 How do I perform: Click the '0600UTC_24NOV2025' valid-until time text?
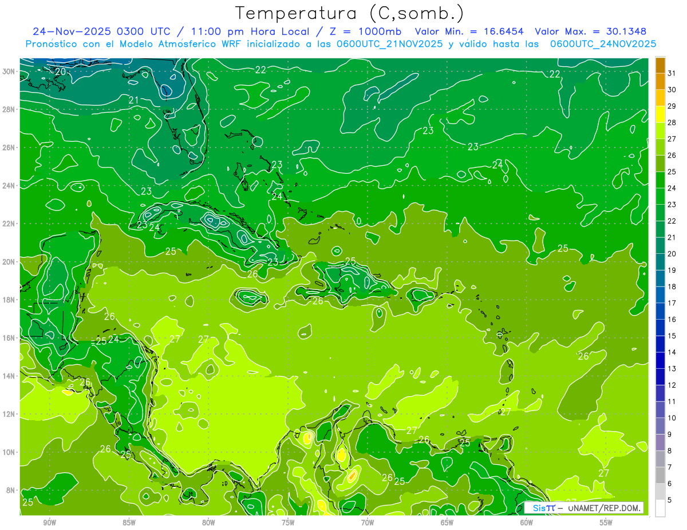point(603,44)
